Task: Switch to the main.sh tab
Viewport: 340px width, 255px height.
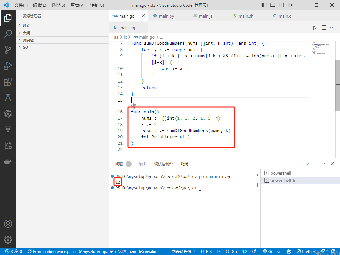Action: click(248, 16)
